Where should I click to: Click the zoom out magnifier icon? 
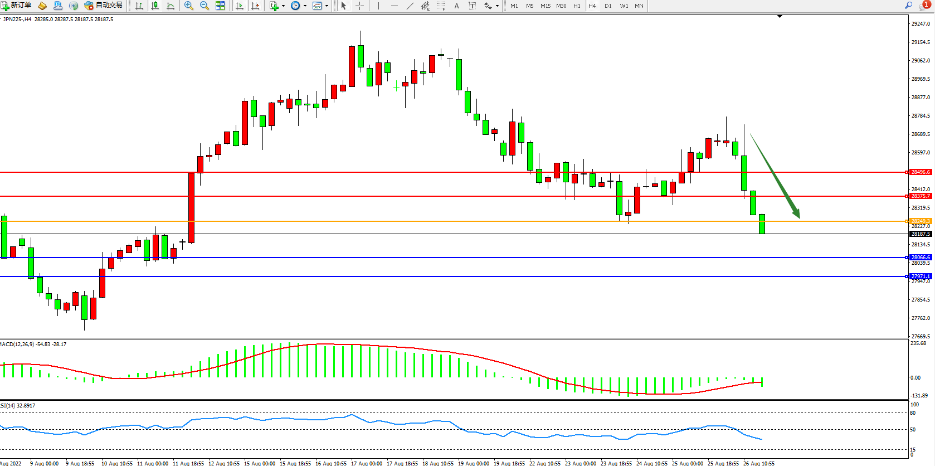tap(204, 6)
